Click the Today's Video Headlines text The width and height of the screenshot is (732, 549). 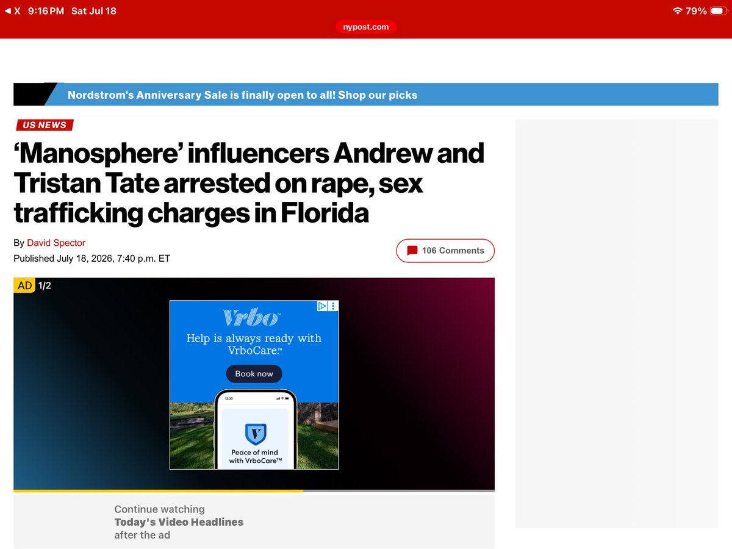pyautogui.click(x=179, y=522)
